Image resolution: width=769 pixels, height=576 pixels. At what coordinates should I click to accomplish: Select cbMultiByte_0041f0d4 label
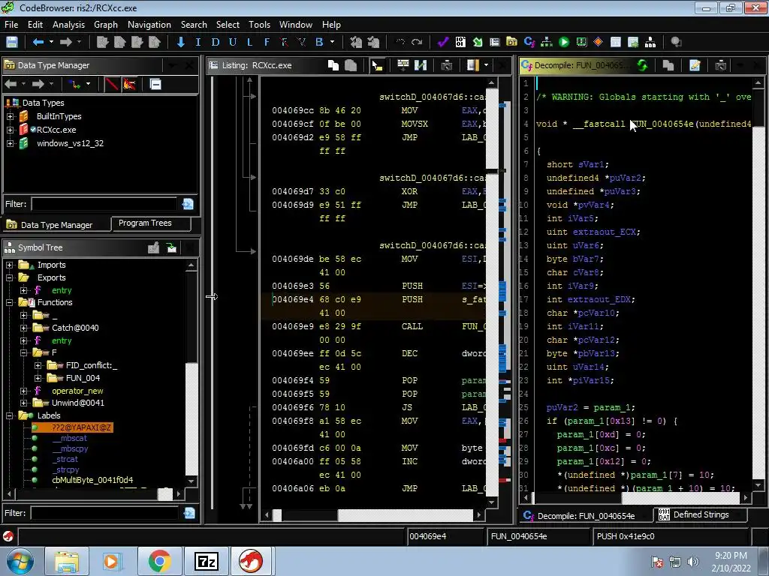point(92,480)
